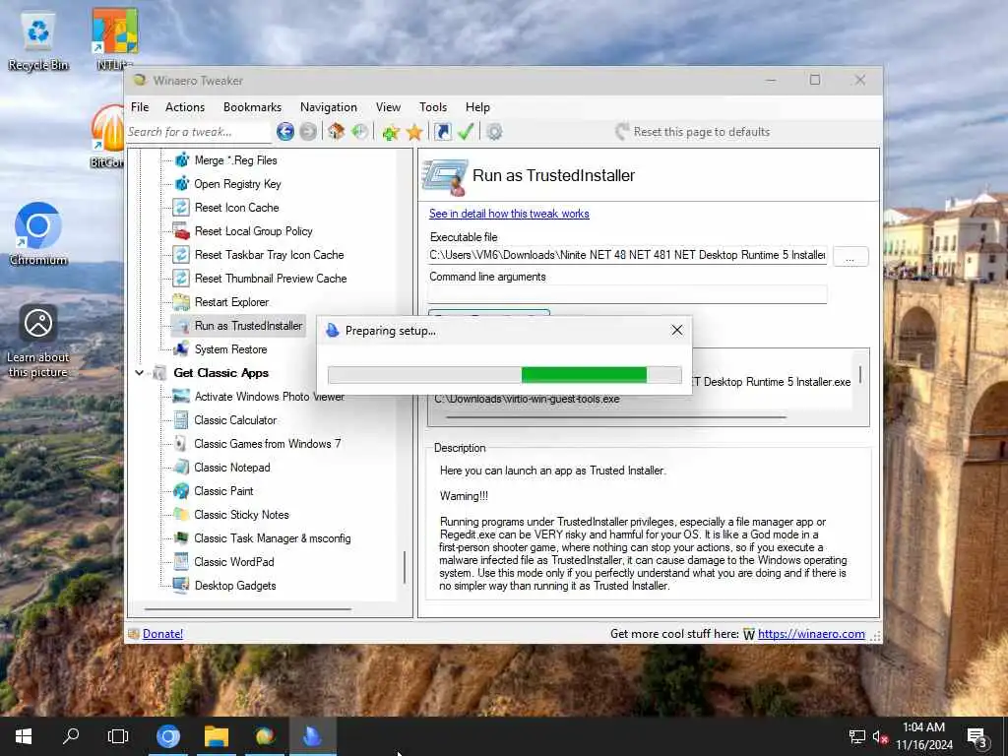
Task: Open the Bookmarks menu
Action: [x=252, y=107]
